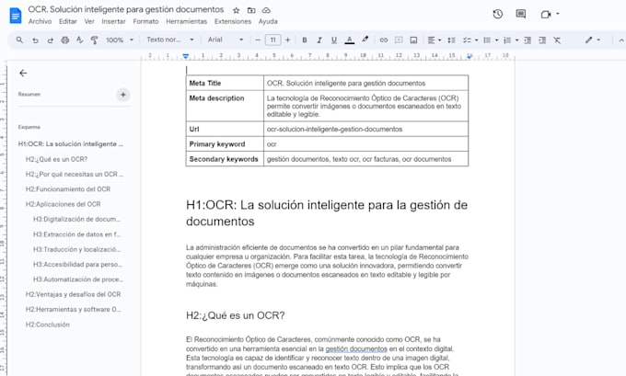Open the Formato menu
Viewport: 626px width, 376px height.
click(x=145, y=21)
